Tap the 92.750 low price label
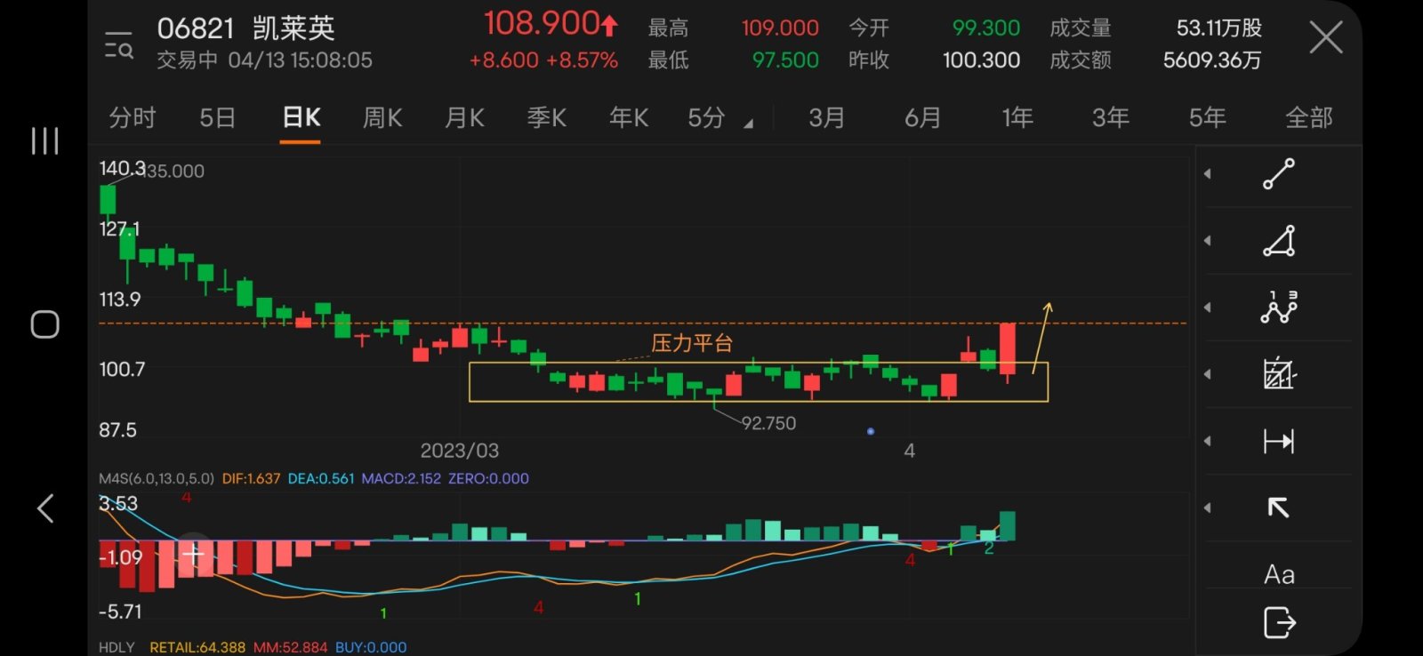 tap(768, 423)
